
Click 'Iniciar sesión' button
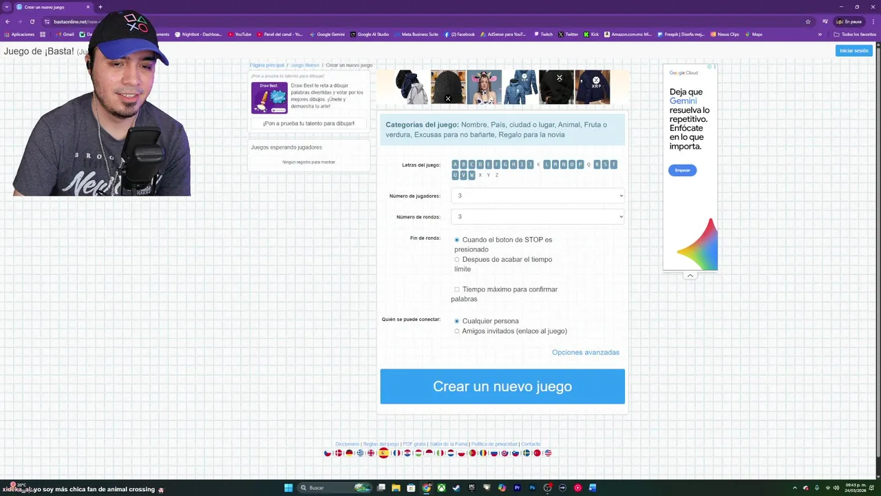[854, 50]
